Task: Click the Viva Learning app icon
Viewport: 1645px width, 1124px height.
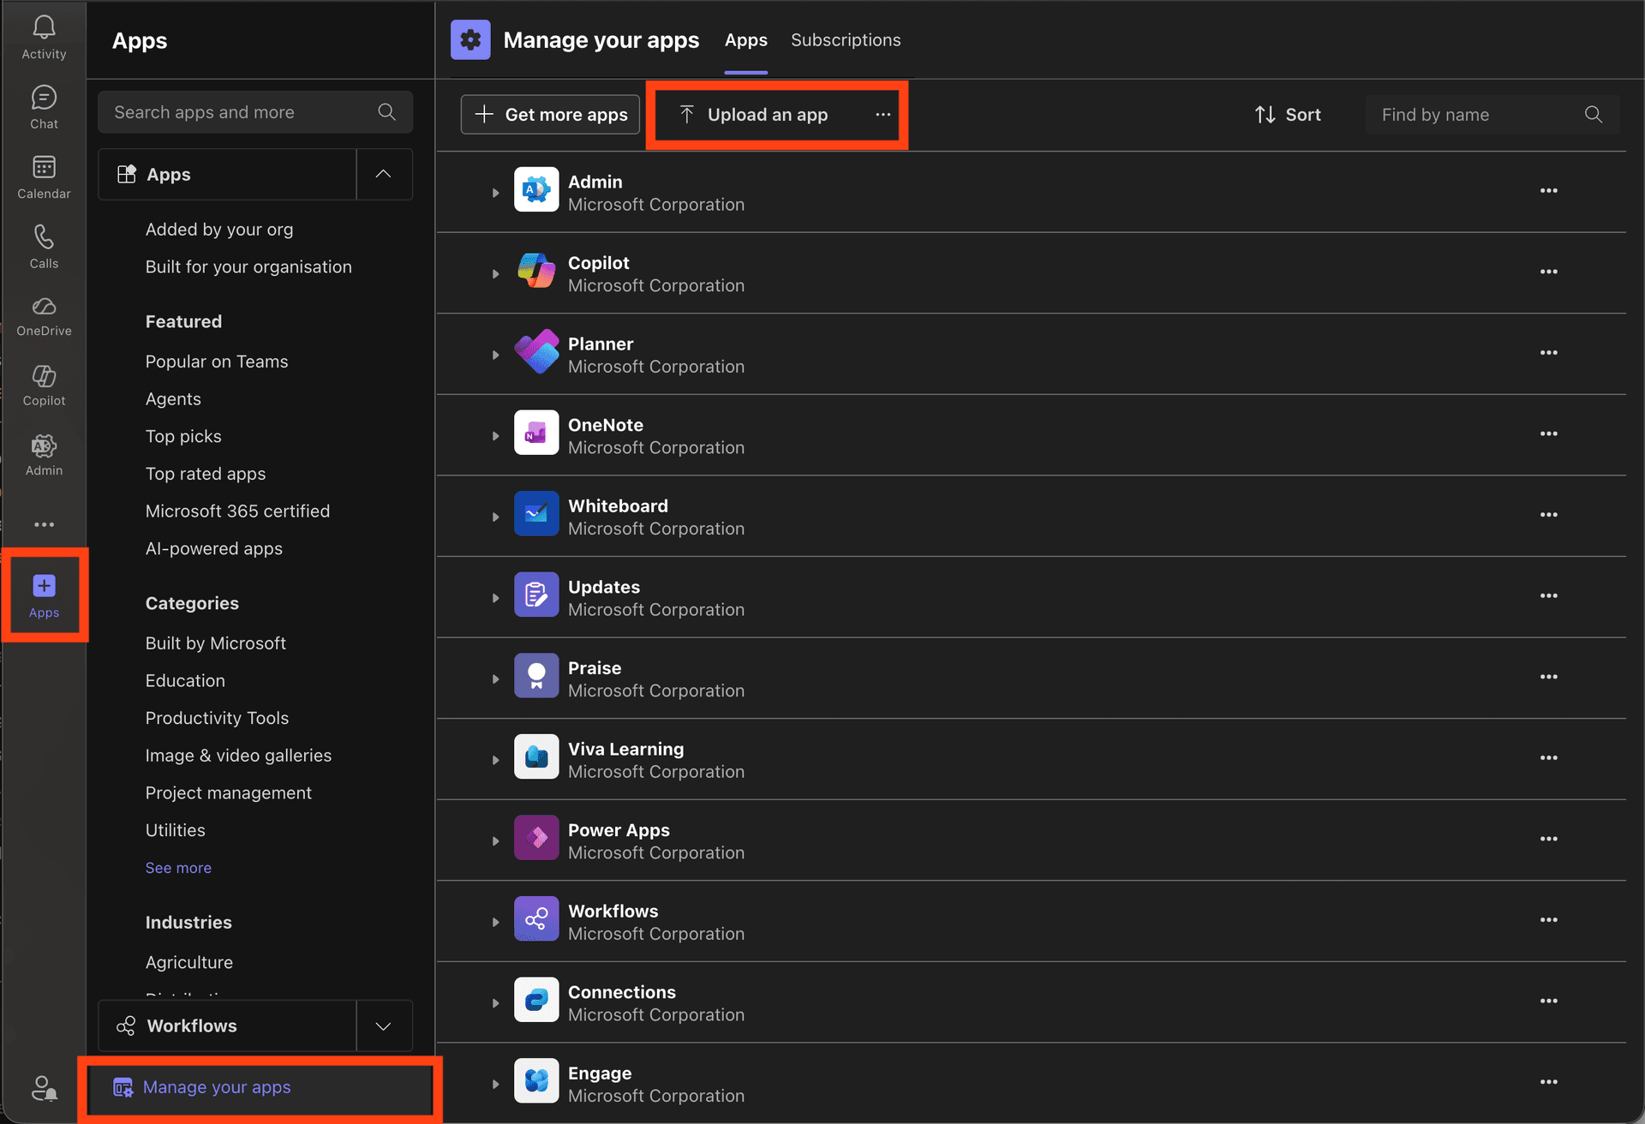Action: pos(536,756)
